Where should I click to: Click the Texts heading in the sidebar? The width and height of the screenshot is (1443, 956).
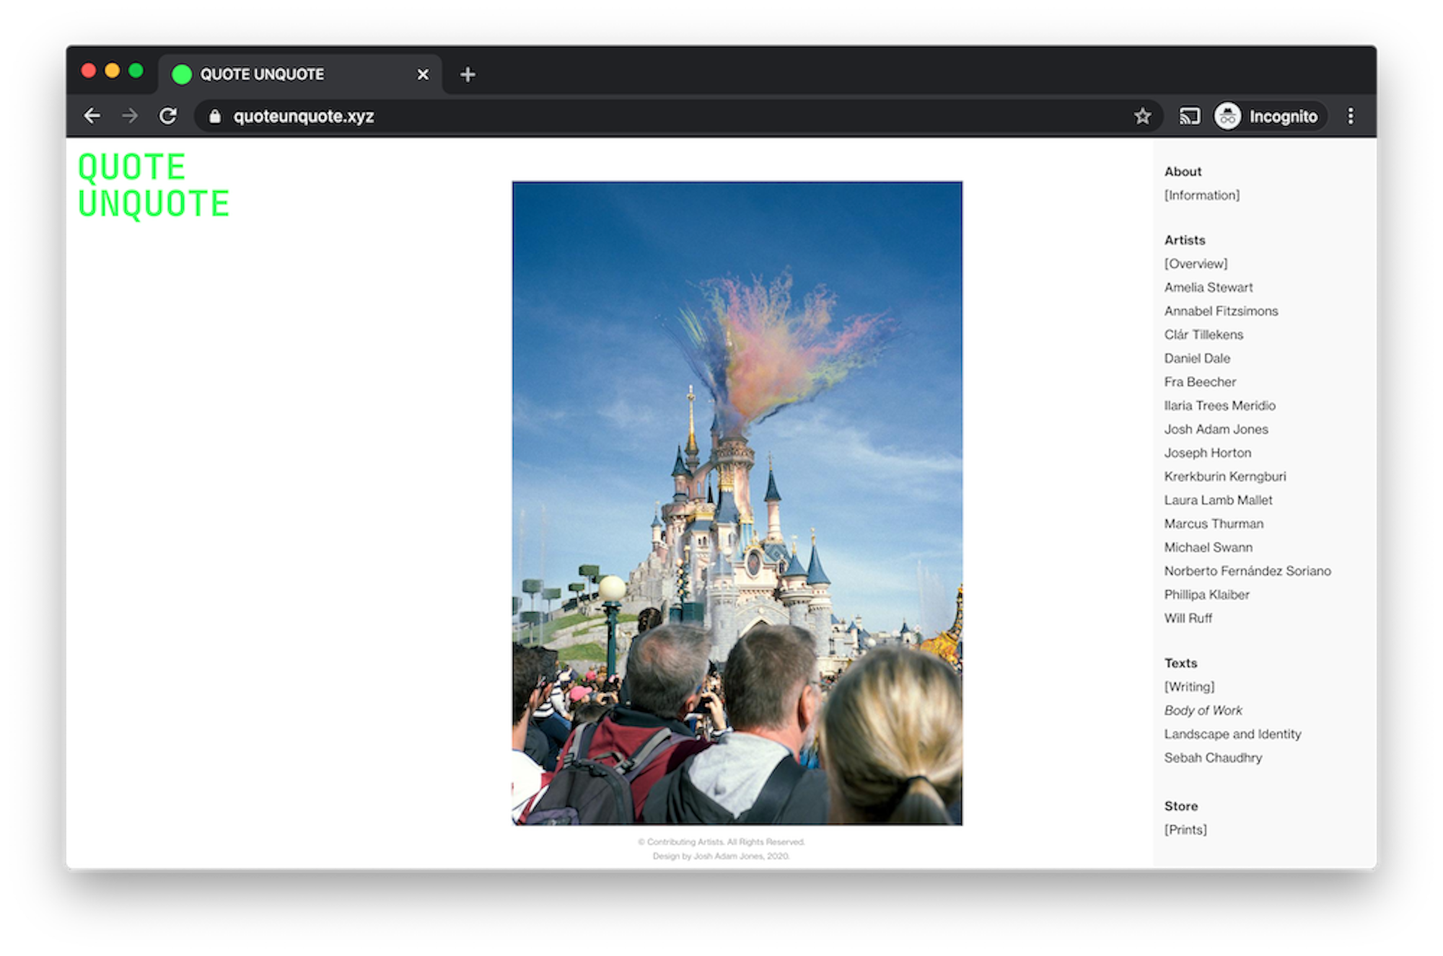click(1180, 663)
